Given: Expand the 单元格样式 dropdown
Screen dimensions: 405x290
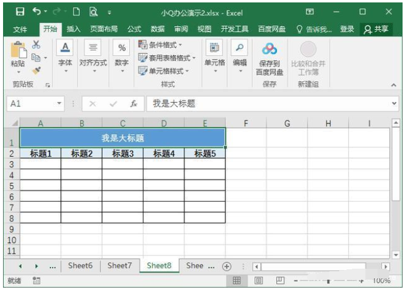Looking at the screenshot, I should pos(164,71).
